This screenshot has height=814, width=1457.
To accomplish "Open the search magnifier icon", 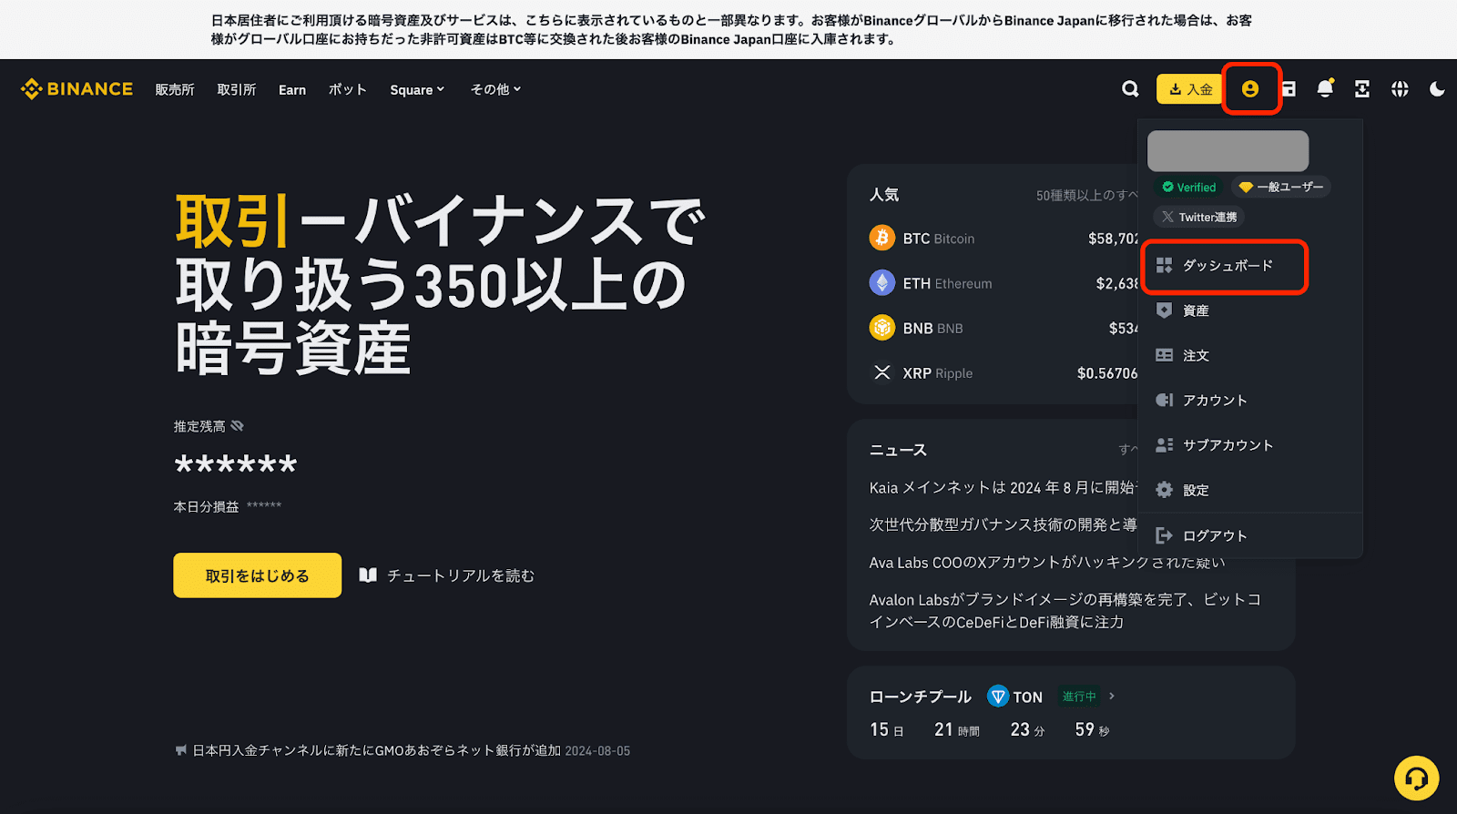I will [x=1130, y=88].
